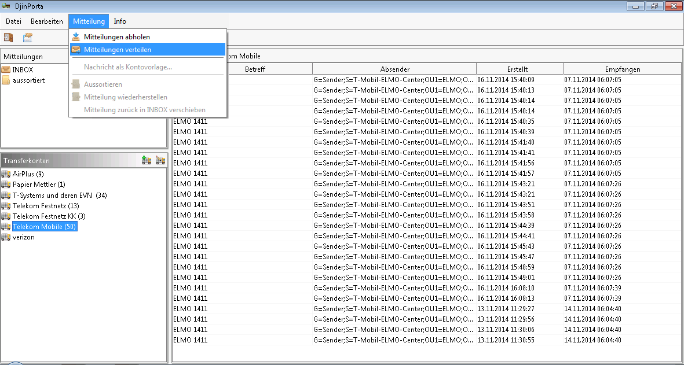Select row created 06.11.2014 15:43:51
Image resolution: width=684 pixels, height=365 pixels.
tap(427, 205)
